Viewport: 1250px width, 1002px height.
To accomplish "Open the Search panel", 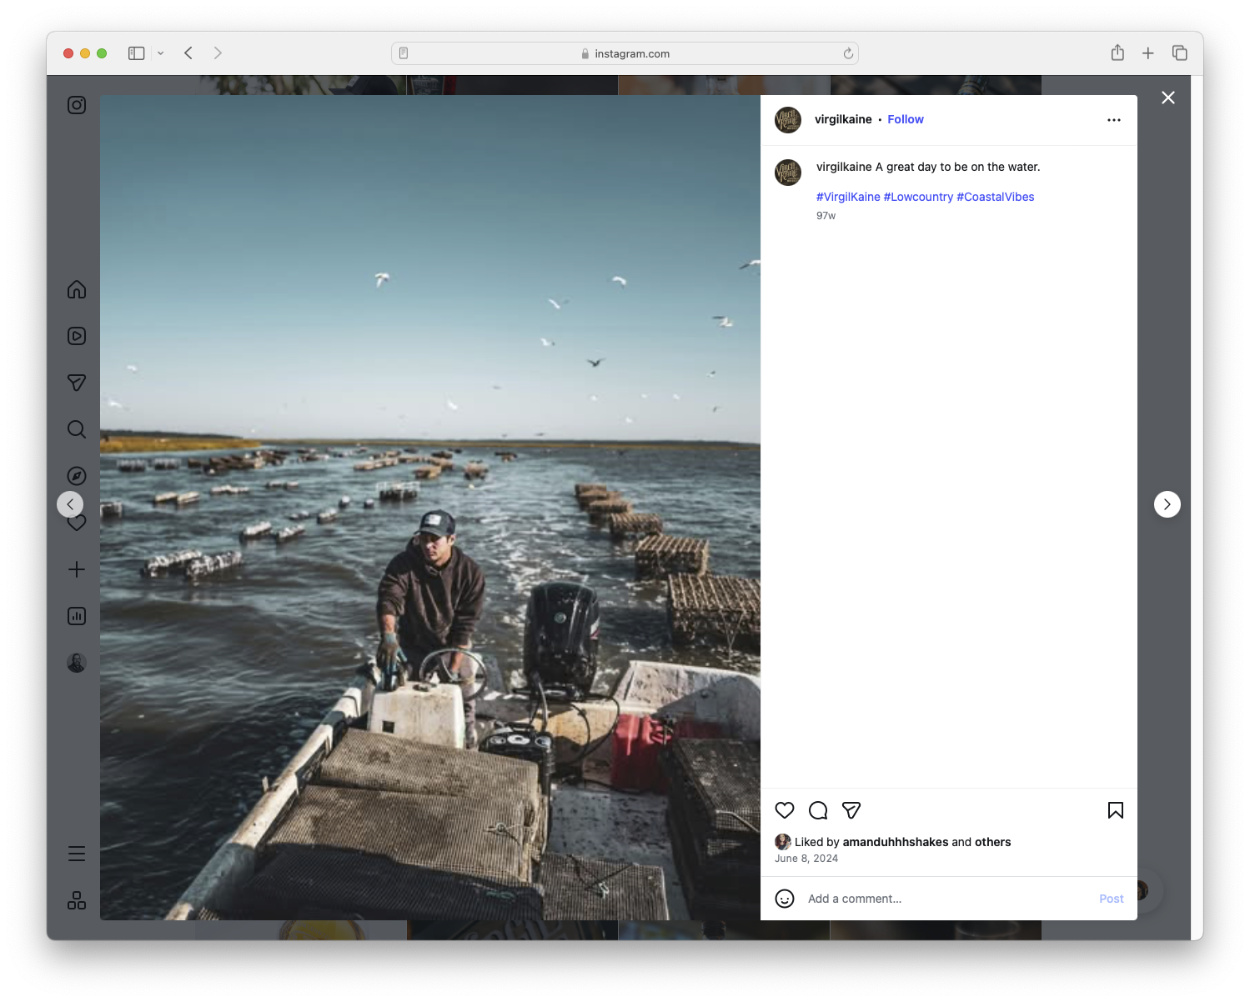I will (76, 429).
